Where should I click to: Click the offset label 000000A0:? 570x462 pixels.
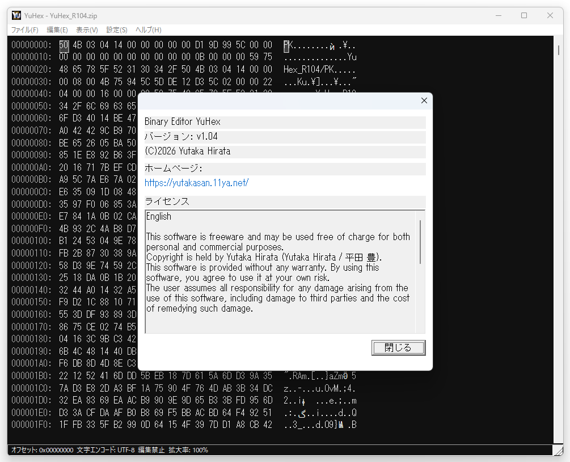coord(31,167)
